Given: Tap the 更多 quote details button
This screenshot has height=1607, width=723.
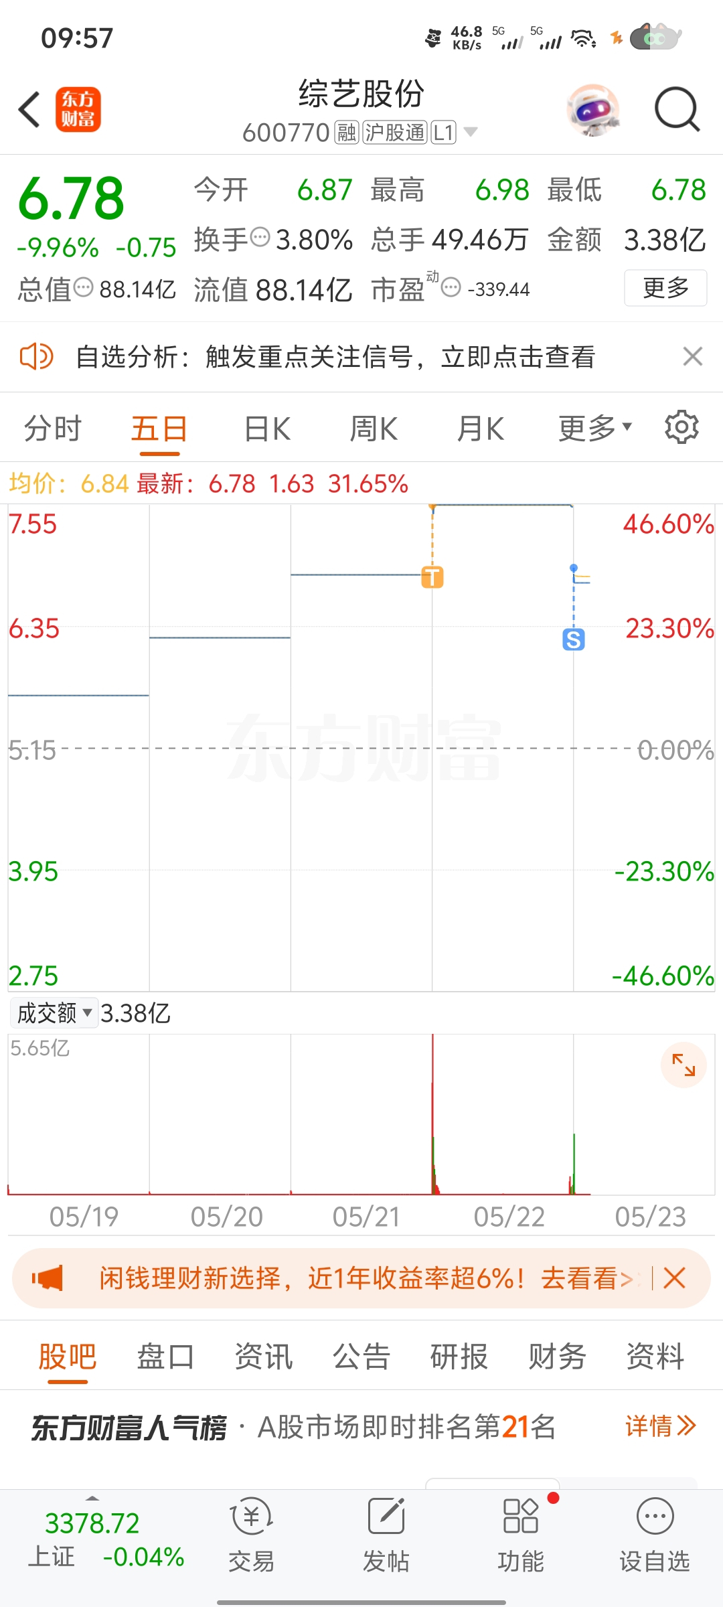Looking at the screenshot, I should (x=665, y=288).
